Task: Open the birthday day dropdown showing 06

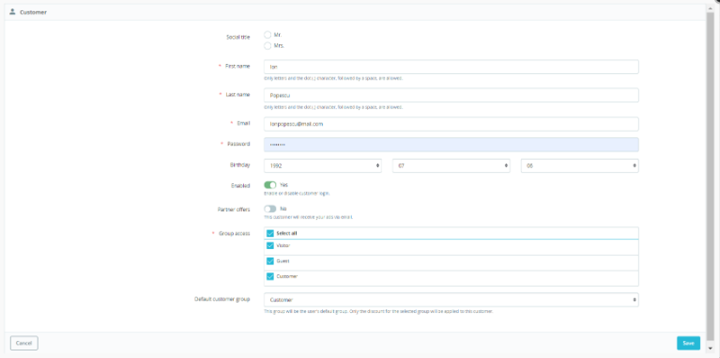Action: coord(579,165)
